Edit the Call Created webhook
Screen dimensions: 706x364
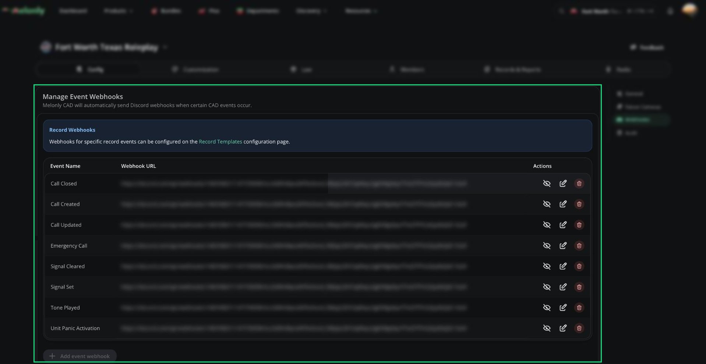[563, 204]
